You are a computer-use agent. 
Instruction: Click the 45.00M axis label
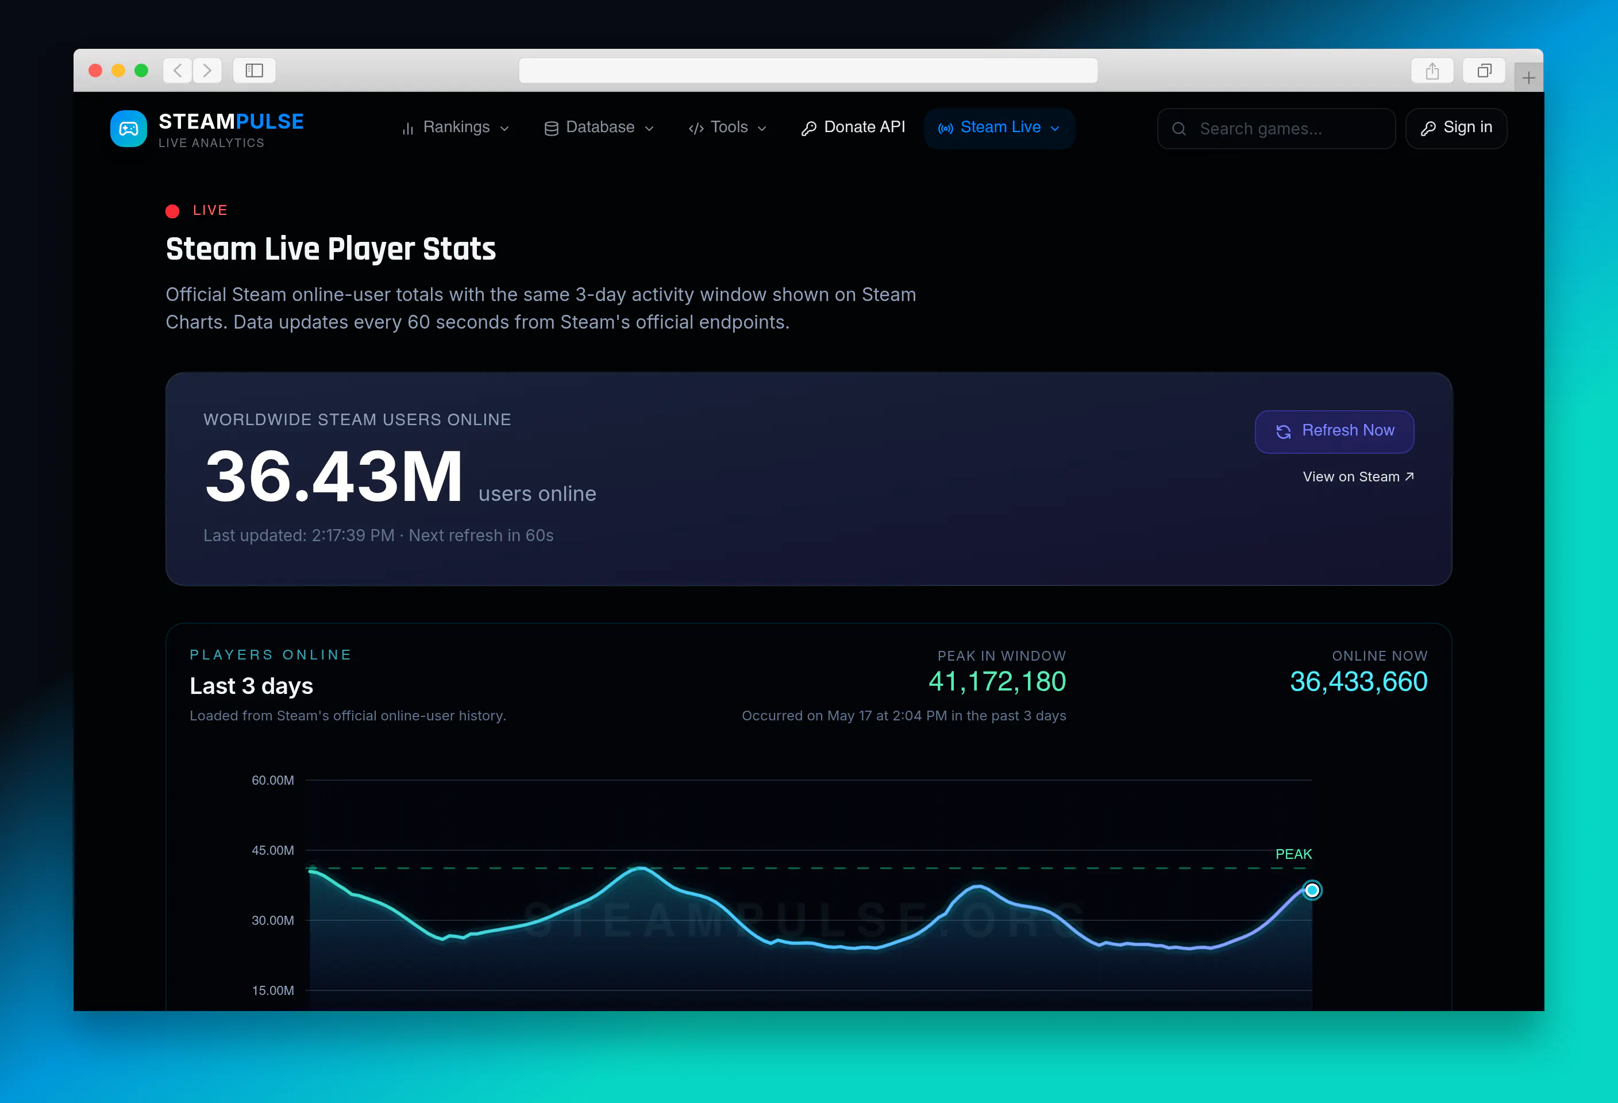point(273,851)
